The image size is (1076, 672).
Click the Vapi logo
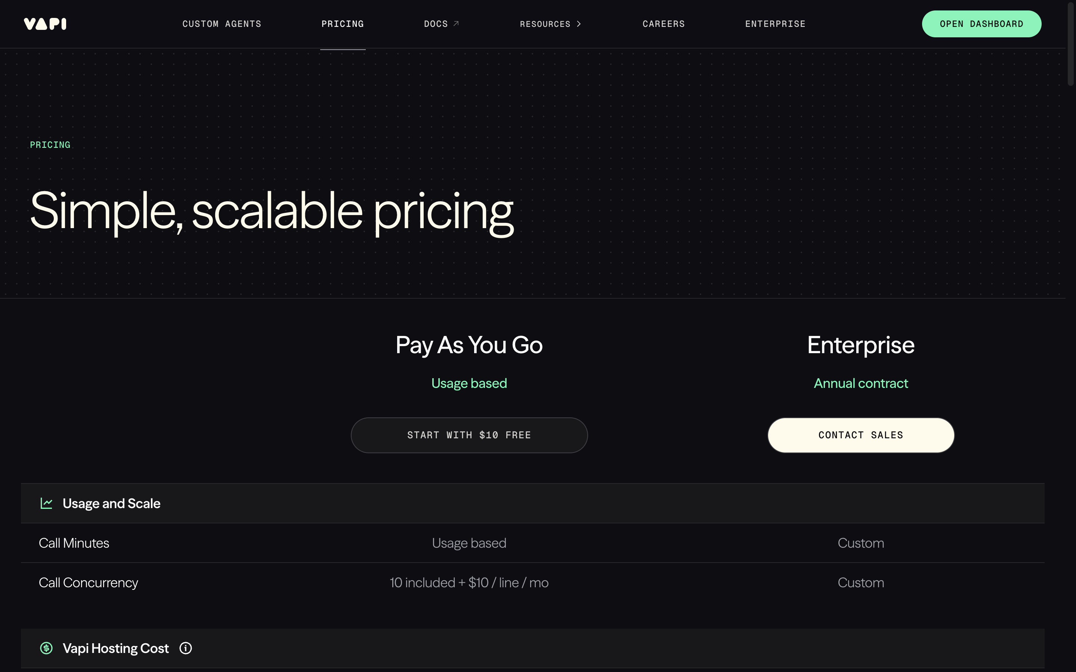click(44, 24)
